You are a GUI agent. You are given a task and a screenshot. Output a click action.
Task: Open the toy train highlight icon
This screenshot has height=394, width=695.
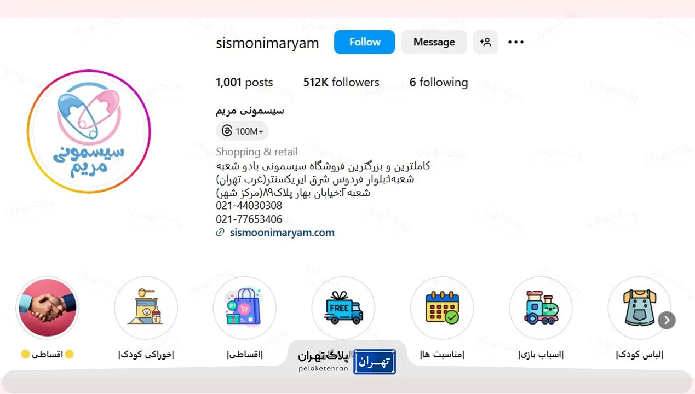[x=541, y=308]
